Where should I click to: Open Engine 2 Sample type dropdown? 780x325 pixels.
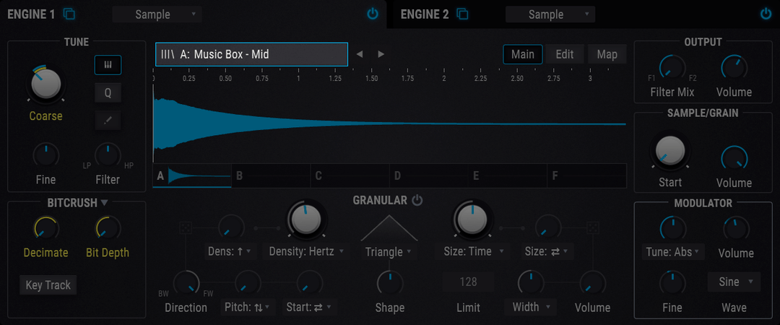[x=550, y=14]
